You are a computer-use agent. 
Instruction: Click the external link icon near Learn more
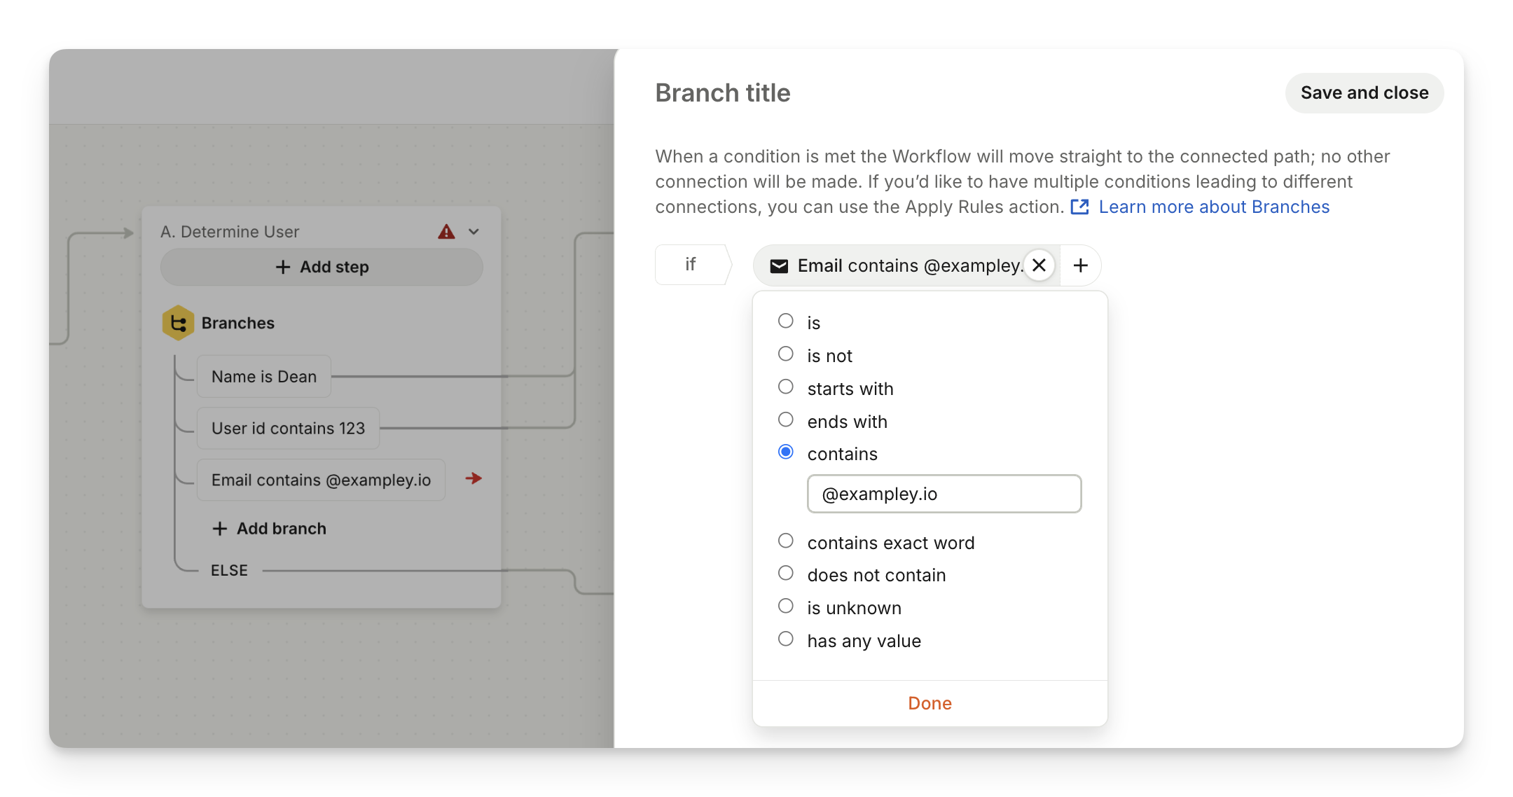tap(1079, 207)
